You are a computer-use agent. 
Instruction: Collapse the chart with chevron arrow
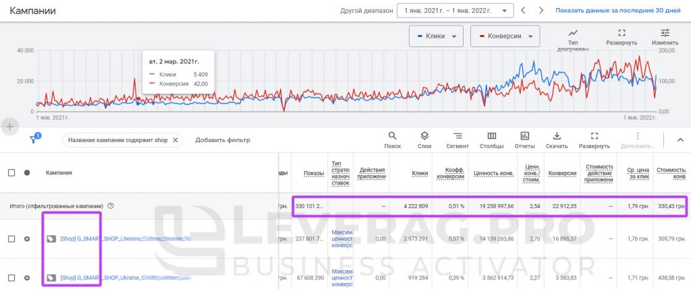(680, 140)
